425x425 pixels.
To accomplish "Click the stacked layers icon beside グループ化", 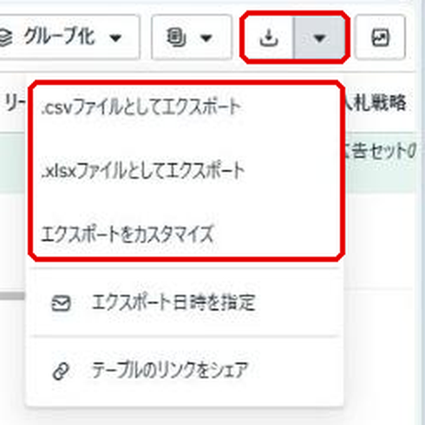I will click(6, 37).
